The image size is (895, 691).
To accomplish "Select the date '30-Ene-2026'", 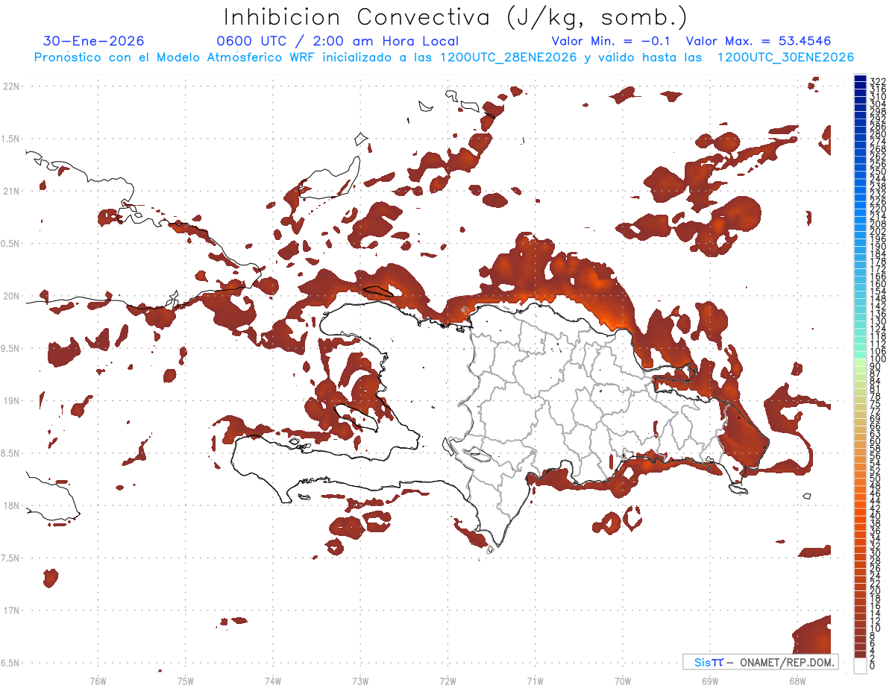I will [94, 41].
